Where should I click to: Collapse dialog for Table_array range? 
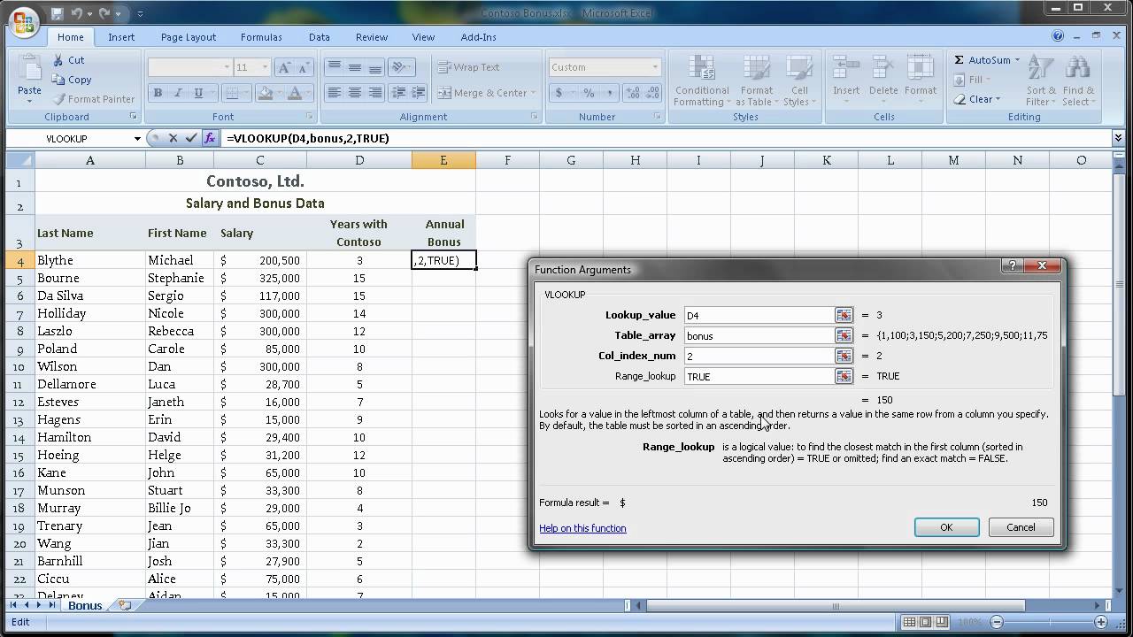pos(844,335)
